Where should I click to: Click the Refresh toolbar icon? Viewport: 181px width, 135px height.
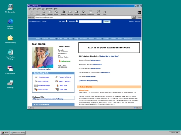point(50,13)
